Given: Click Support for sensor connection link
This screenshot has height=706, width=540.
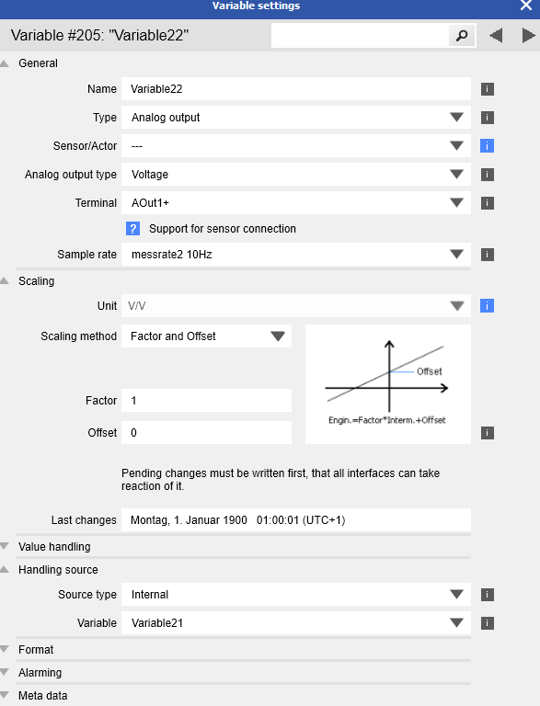Looking at the screenshot, I should (223, 229).
